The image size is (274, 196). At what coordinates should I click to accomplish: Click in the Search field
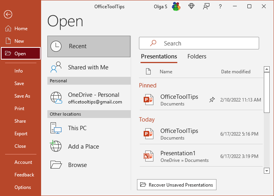point(199,43)
